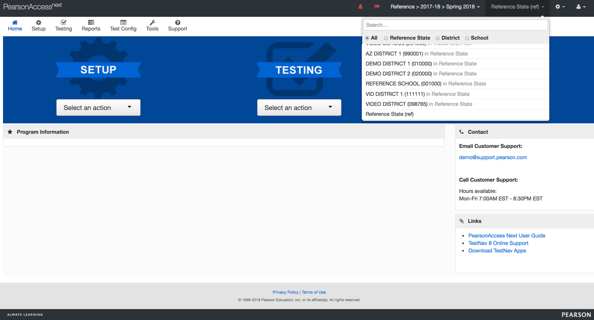Select the Reference State radio filter

386,38
